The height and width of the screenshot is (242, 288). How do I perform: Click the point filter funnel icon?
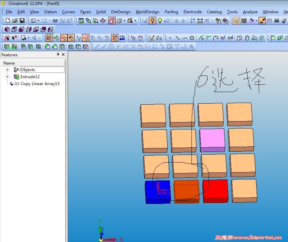[x=78, y=38]
